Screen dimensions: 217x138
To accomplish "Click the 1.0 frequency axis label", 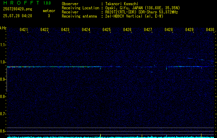I will [3, 62].
